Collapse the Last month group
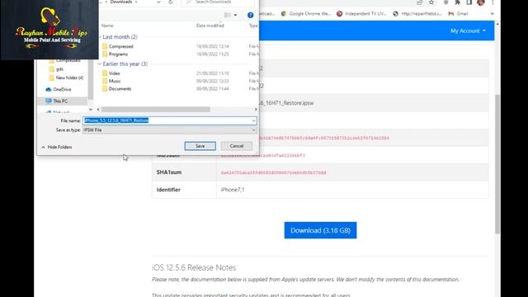This screenshot has width=528, height=297. coord(100,36)
